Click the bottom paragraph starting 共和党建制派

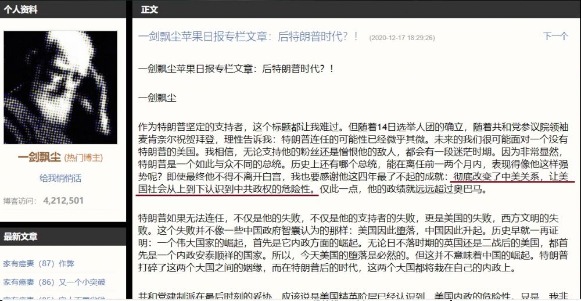click(353, 296)
